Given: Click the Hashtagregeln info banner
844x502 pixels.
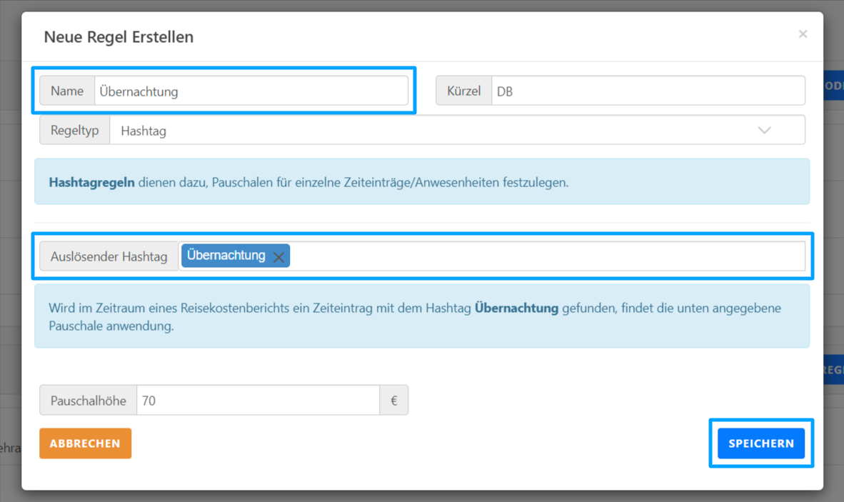Looking at the screenshot, I should [x=422, y=181].
